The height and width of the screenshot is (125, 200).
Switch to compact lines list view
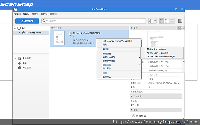[x=172, y=21]
